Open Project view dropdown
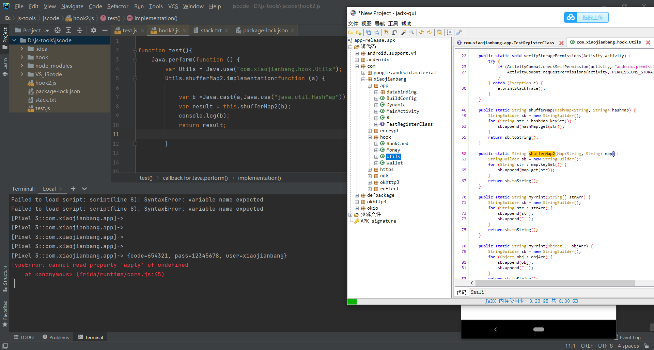Viewport: 654px width, 350px height. coord(33,30)
